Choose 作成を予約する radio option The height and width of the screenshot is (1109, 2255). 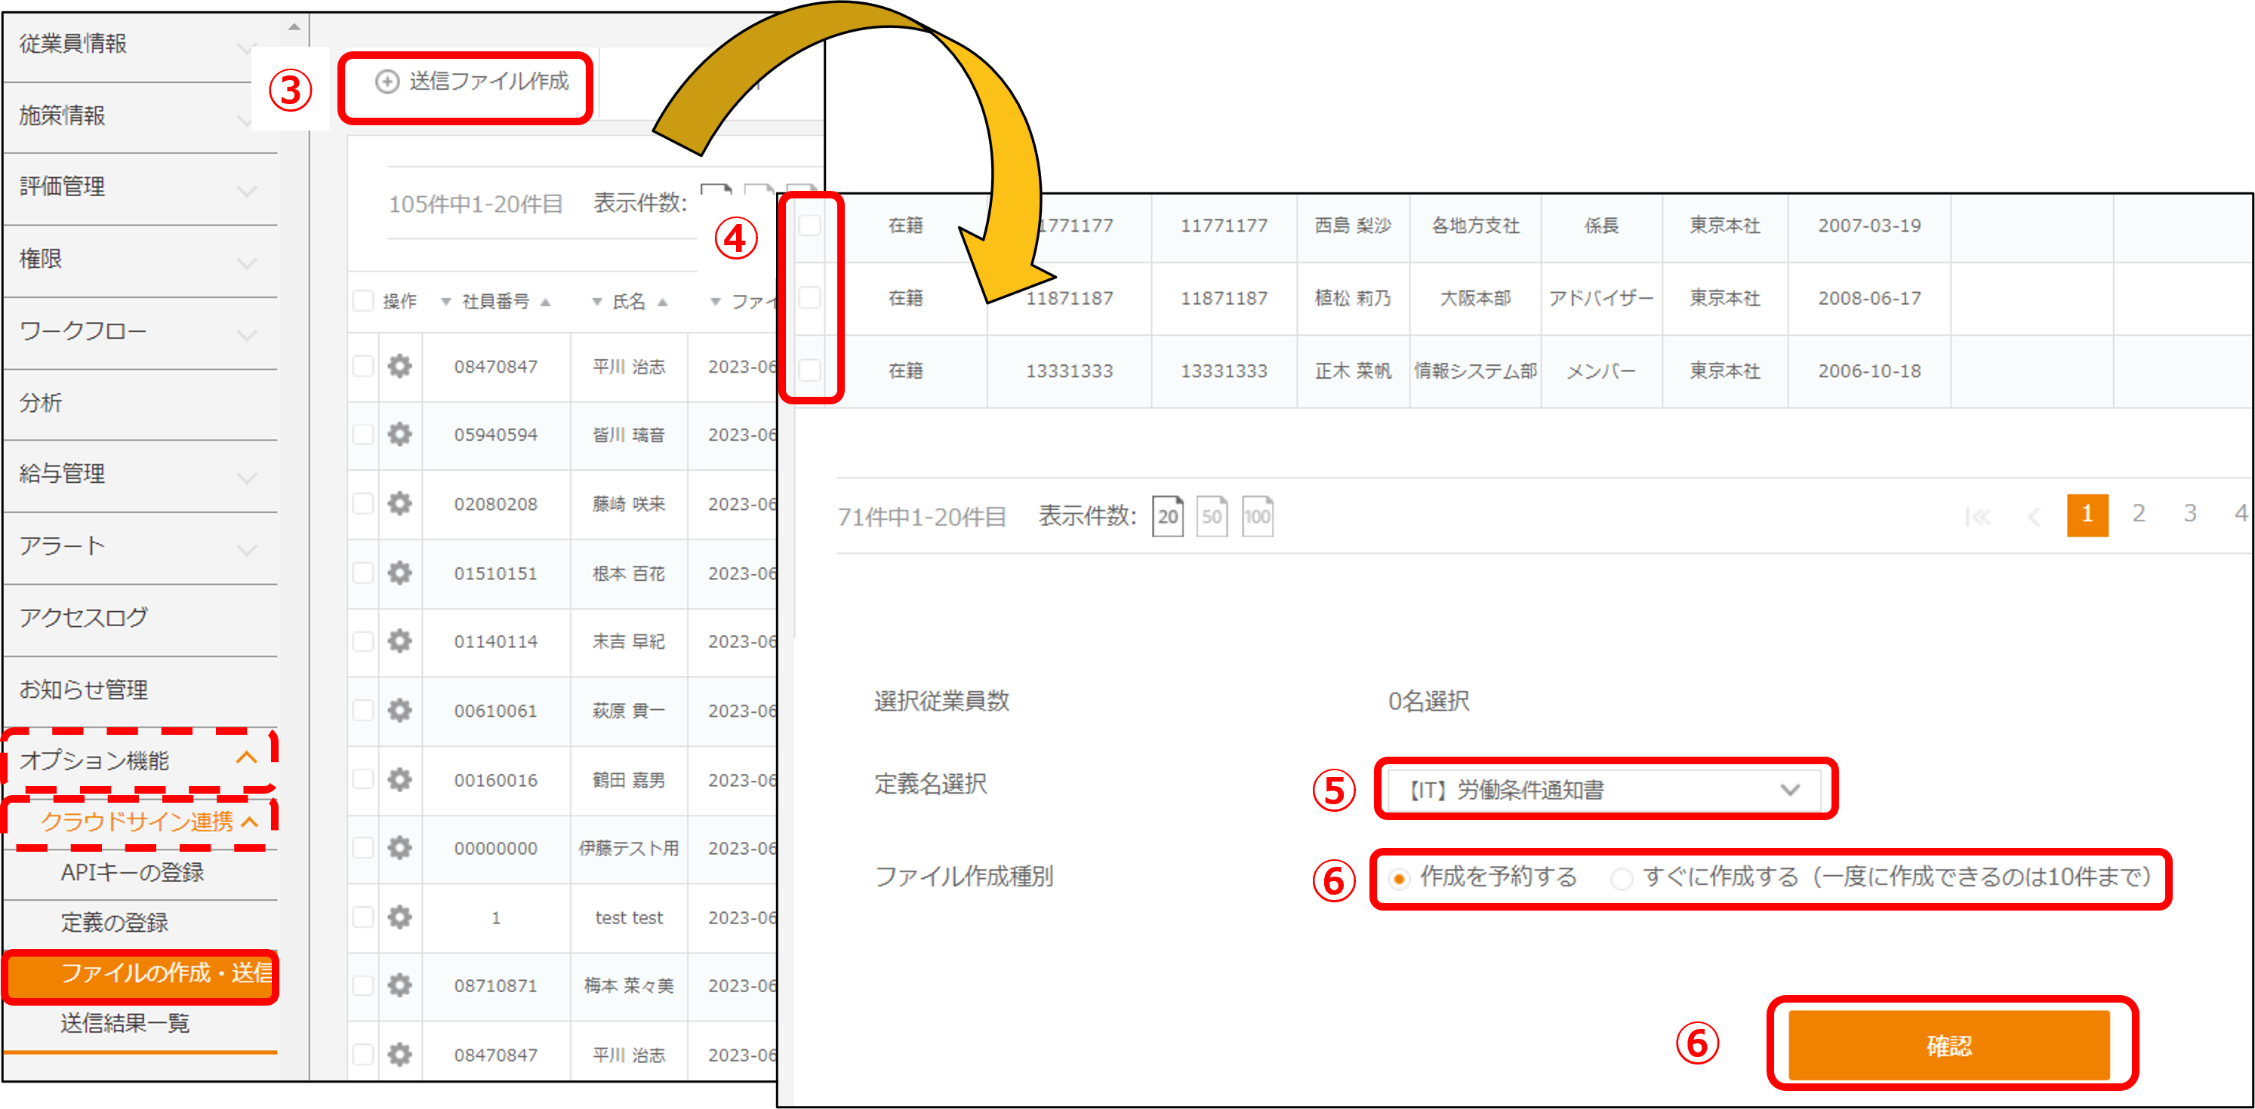point(1399,878)
